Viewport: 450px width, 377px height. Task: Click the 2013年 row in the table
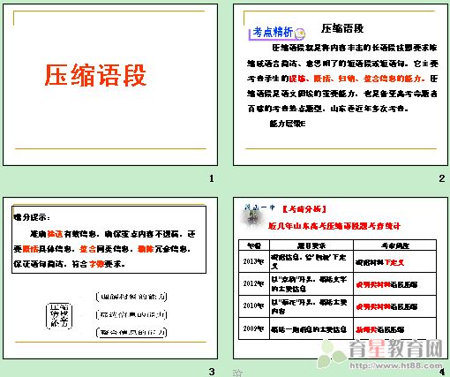[337, 261]
